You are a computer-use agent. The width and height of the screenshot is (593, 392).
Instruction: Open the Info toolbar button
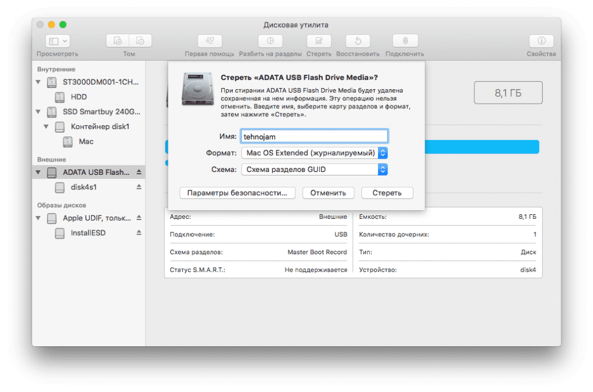(541, 41)
